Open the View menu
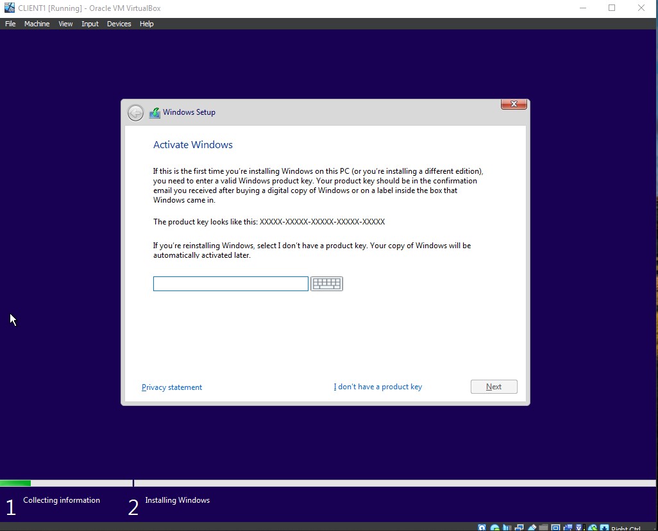 click(65, 24)
